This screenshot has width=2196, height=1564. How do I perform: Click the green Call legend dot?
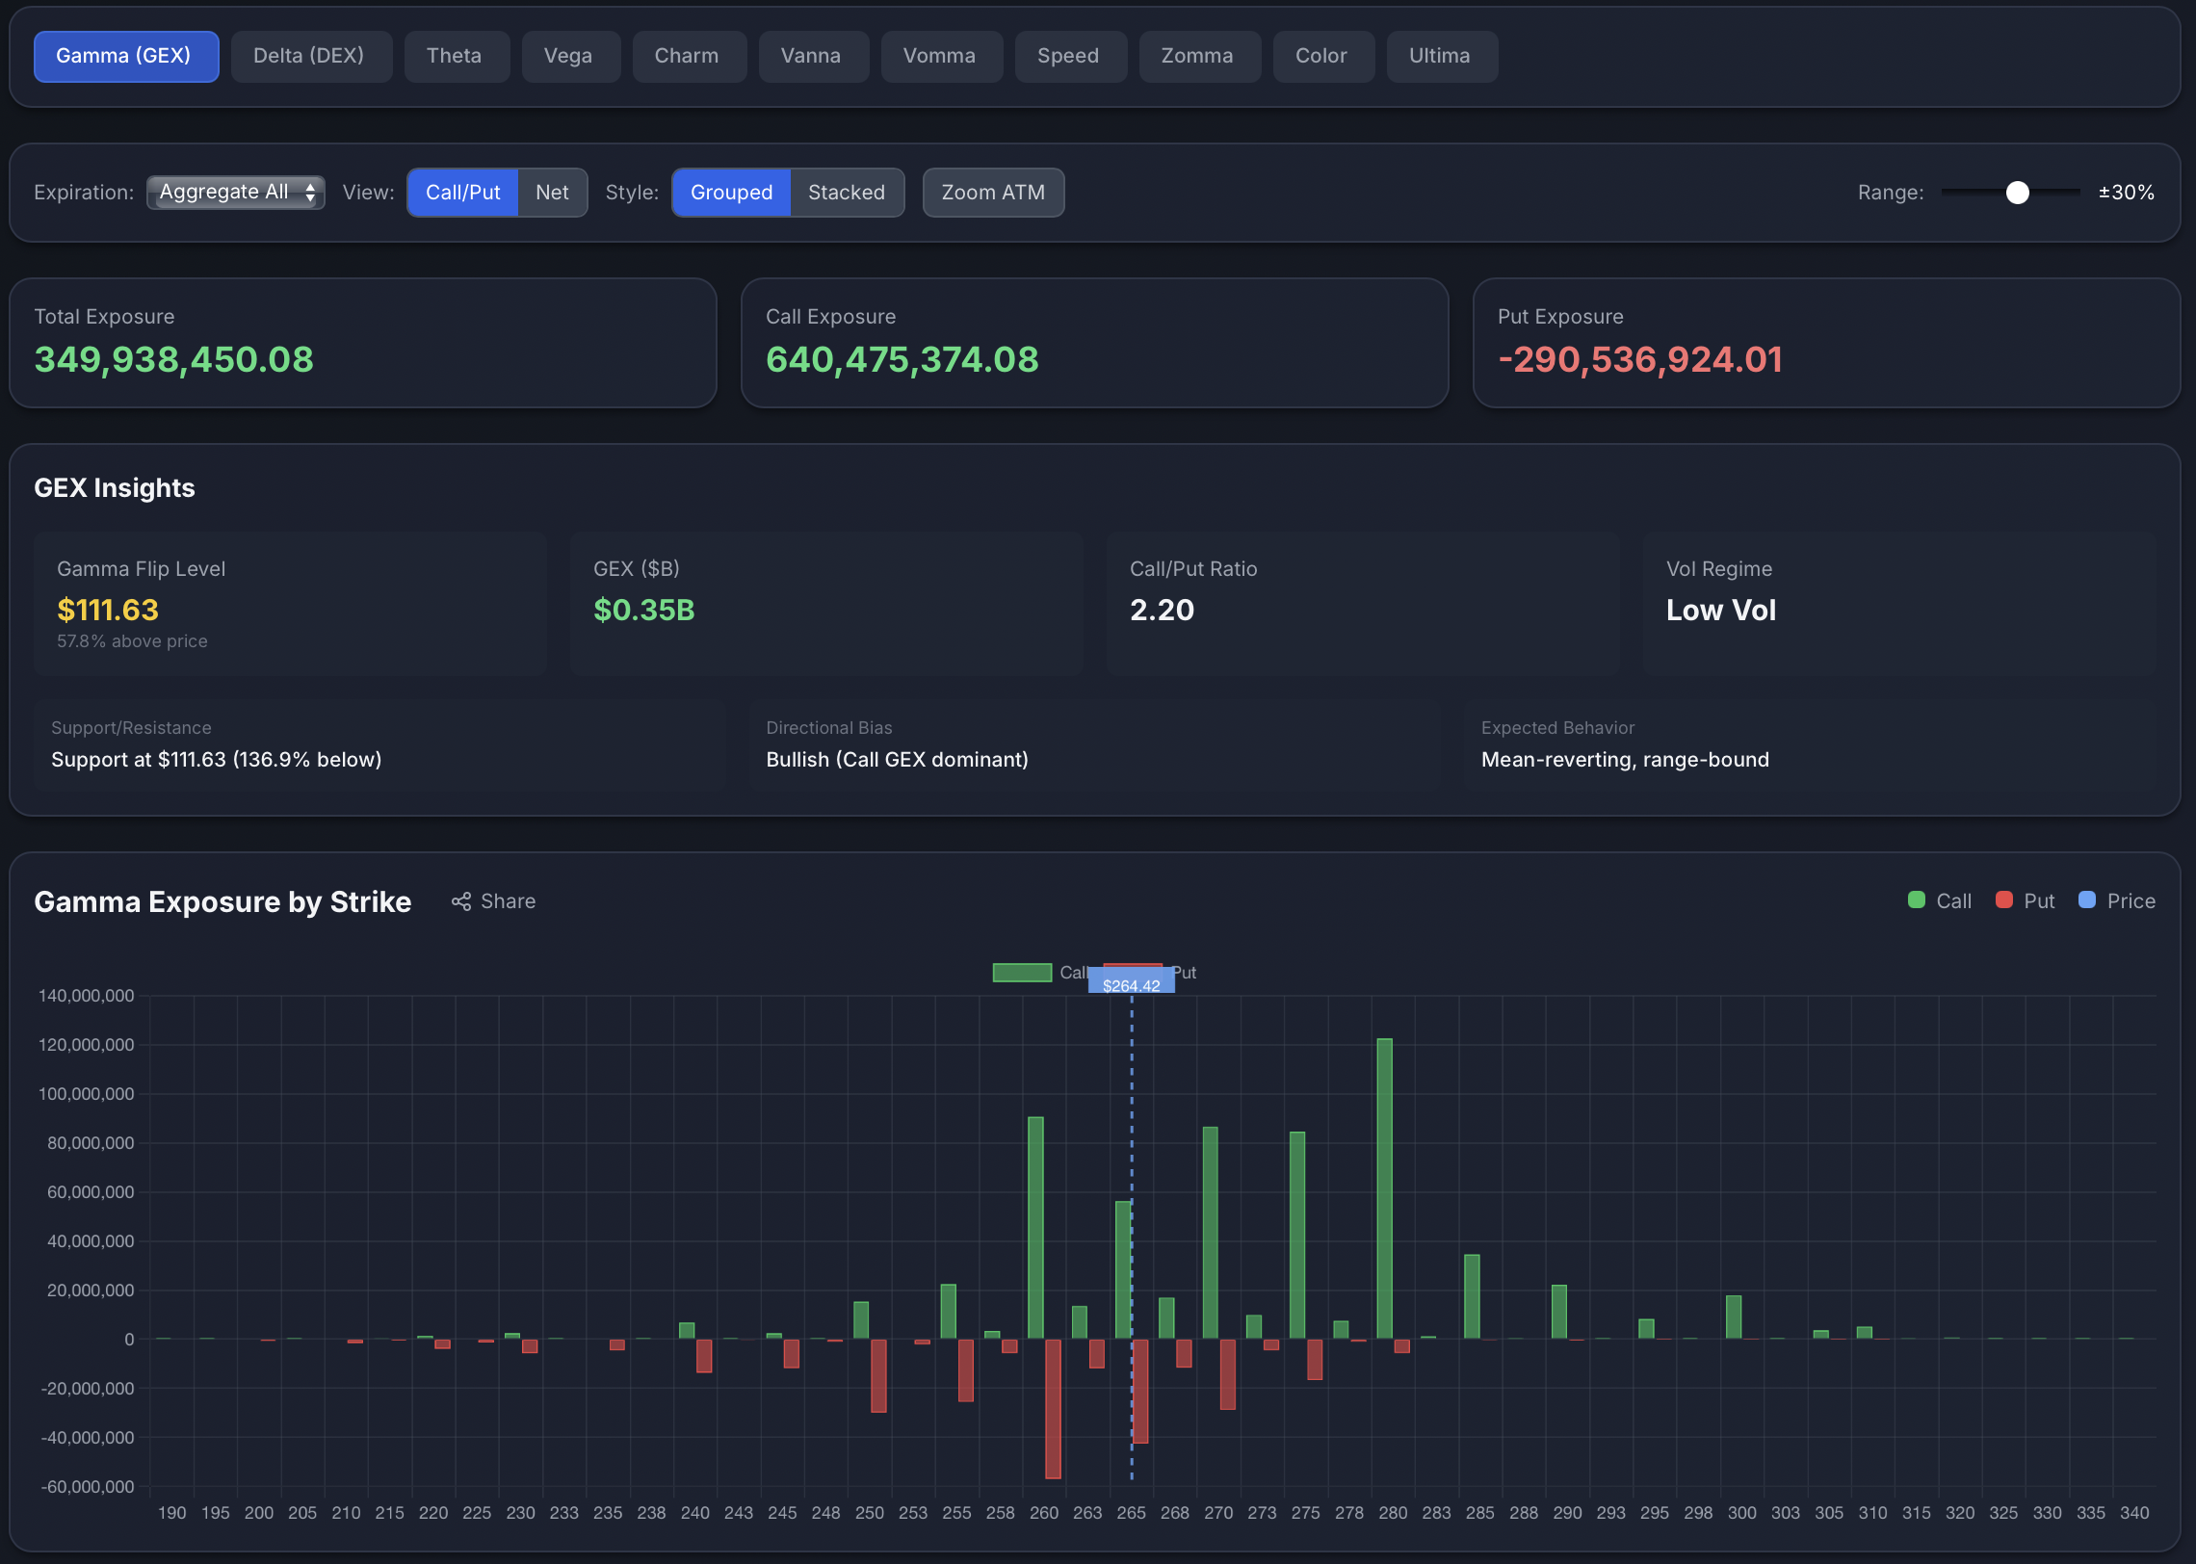click(1915, 900)
